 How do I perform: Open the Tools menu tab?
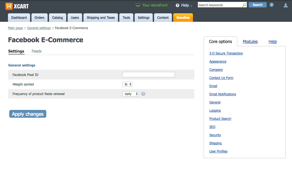(x=126, y=18)
